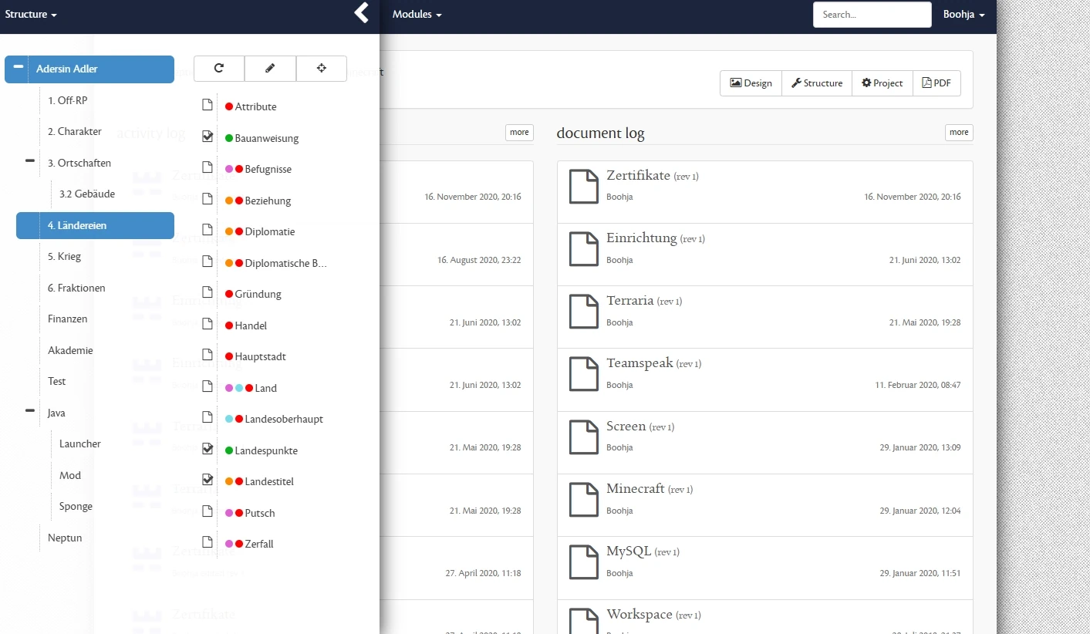Toggle the checkbox for Landespunkte

click(x=207, y=449)
